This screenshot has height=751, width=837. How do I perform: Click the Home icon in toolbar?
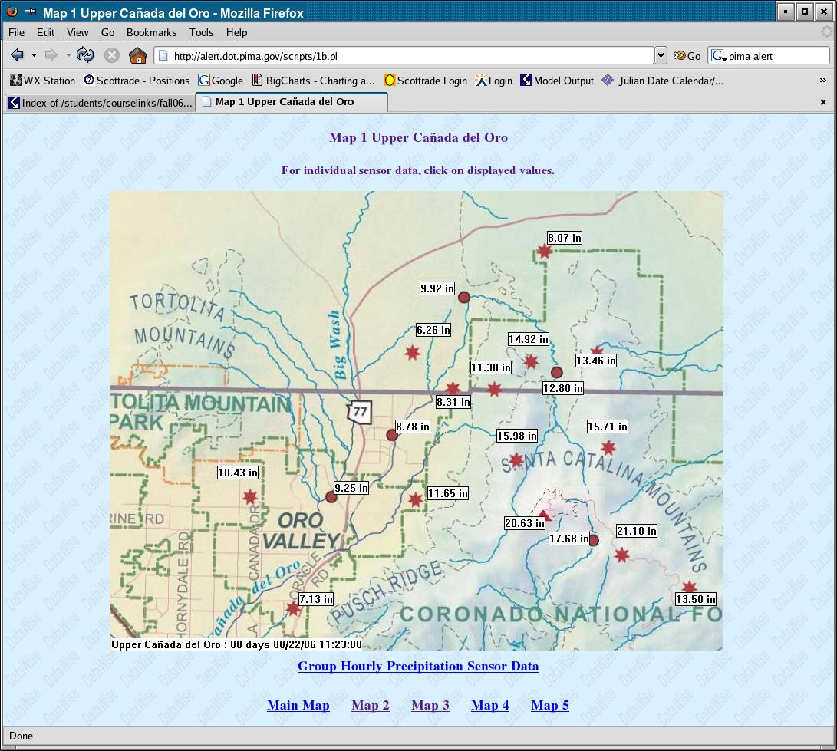click(x=138, y=55)
